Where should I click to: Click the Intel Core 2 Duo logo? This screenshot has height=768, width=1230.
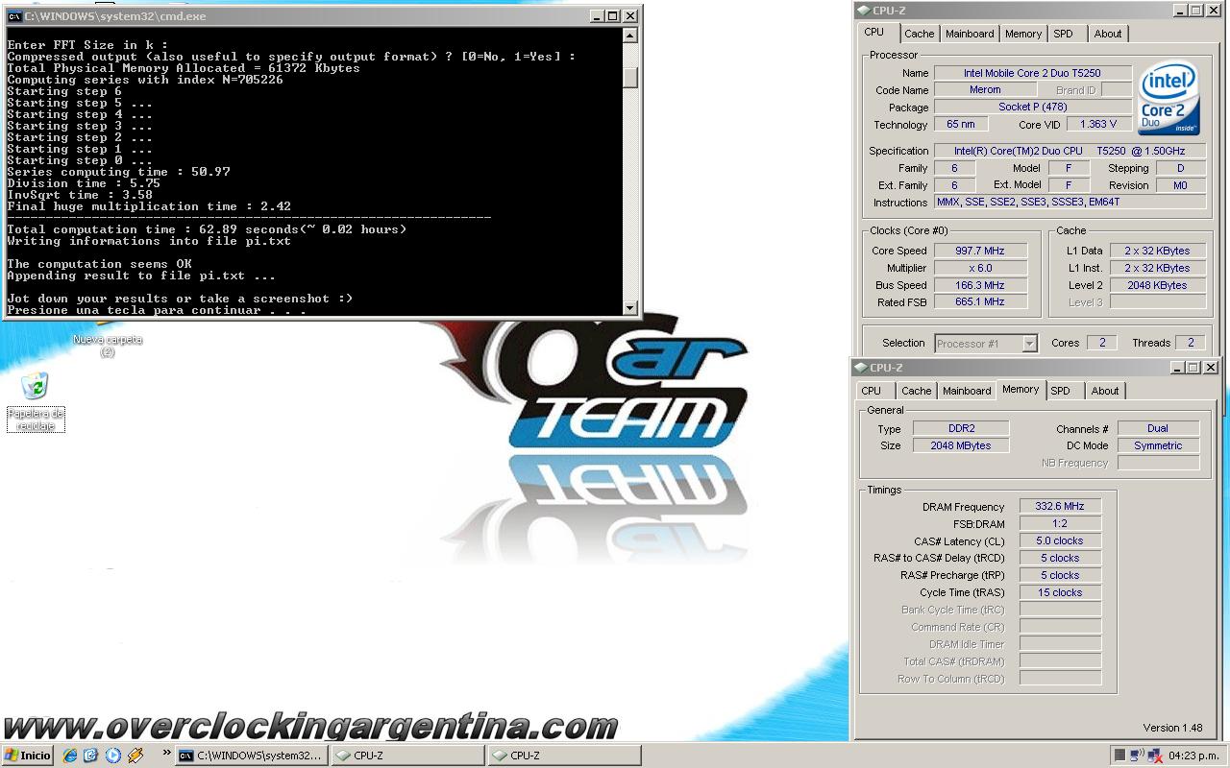(1168, 99)
